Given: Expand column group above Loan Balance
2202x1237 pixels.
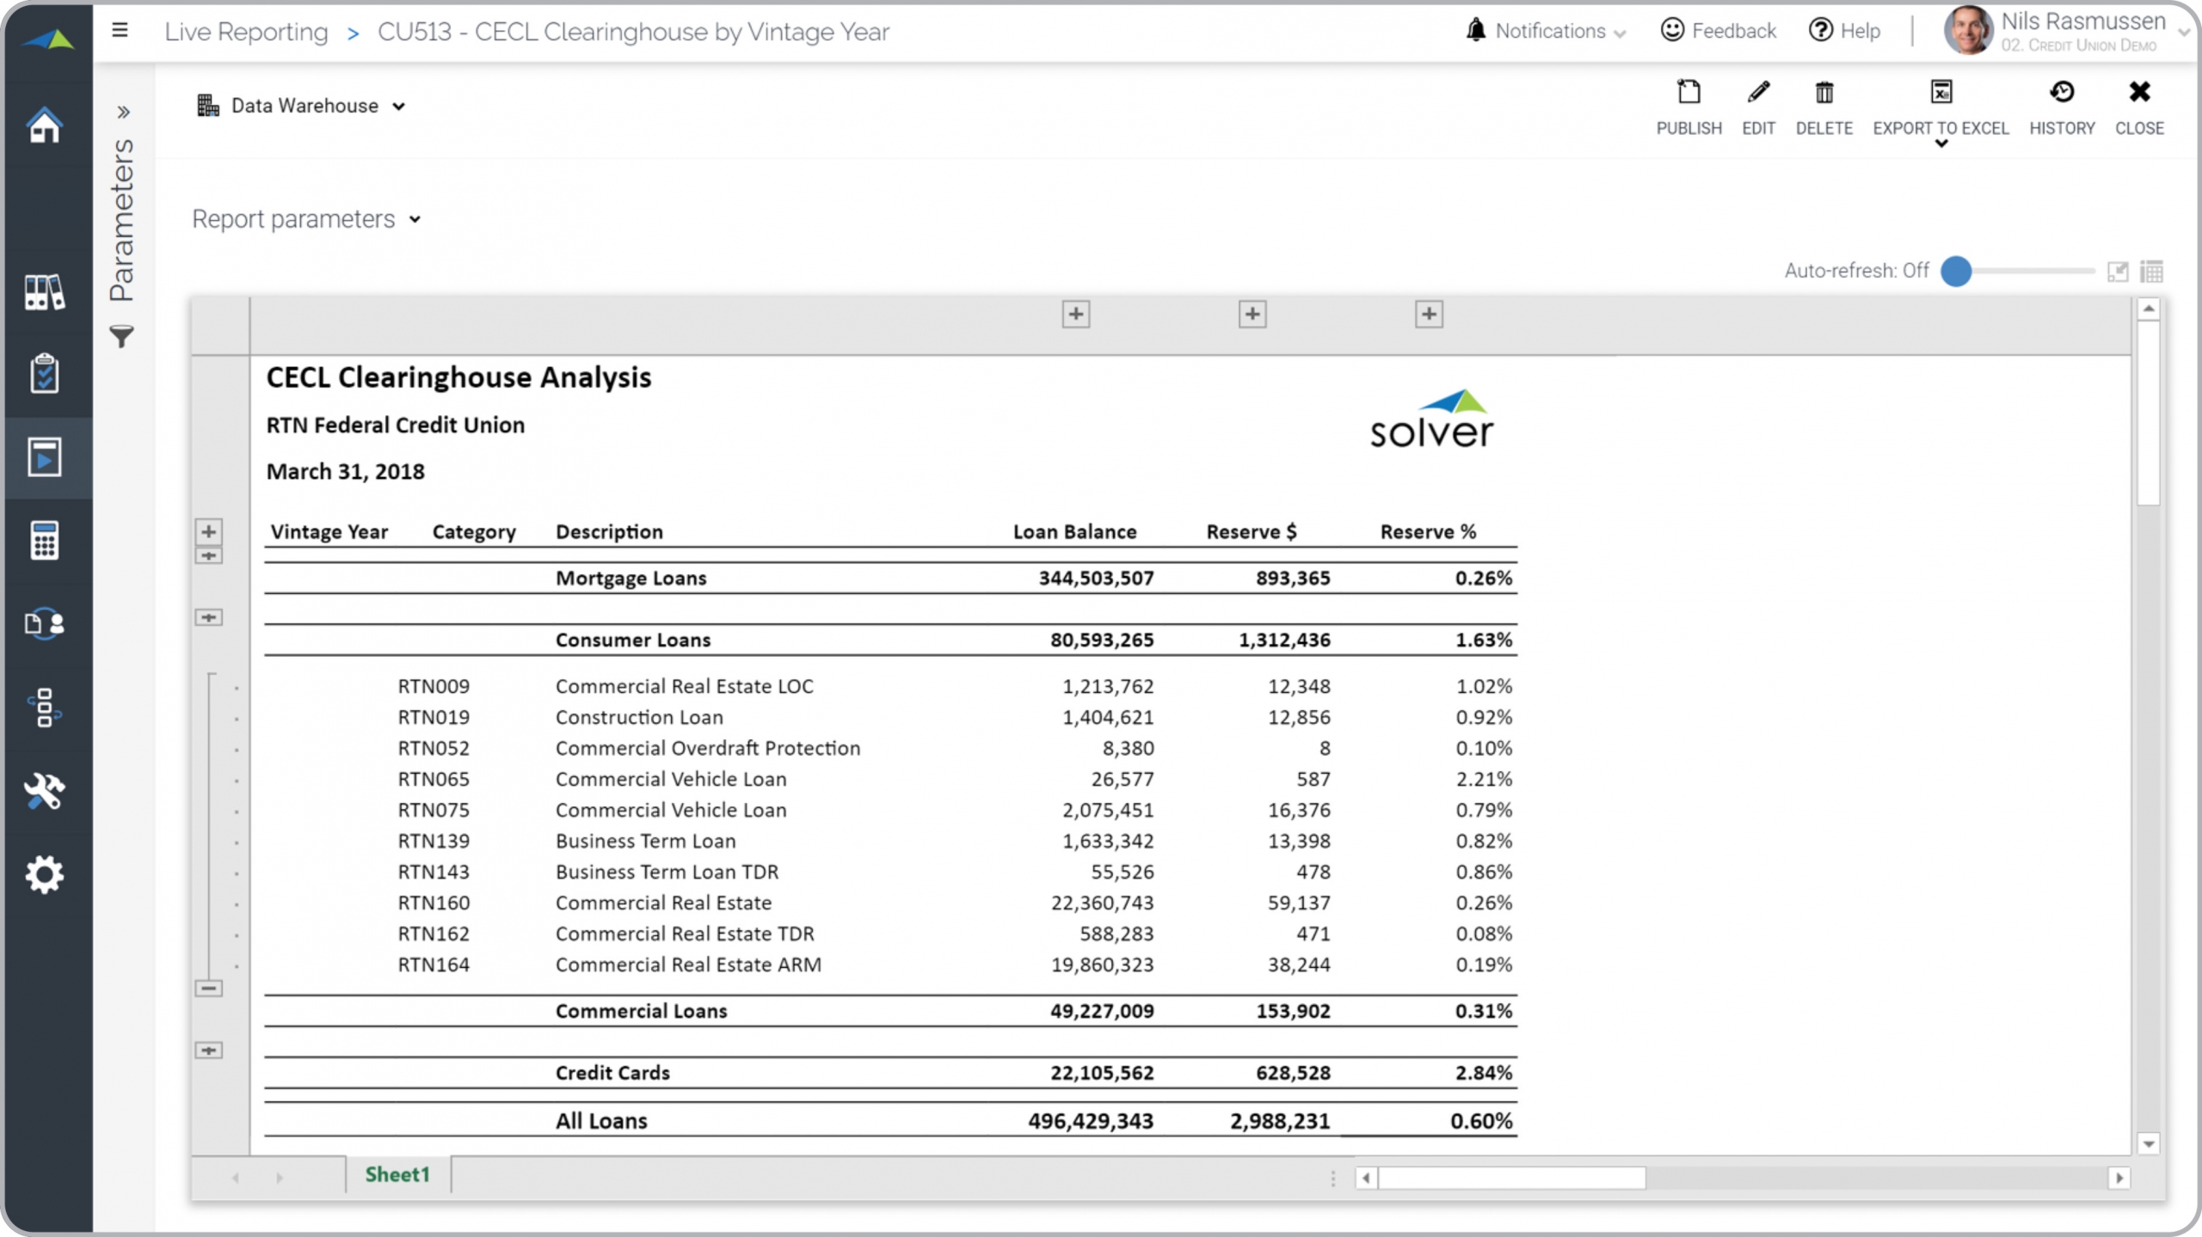Looking at the screenshot, I should click(x=1076, y=314).
